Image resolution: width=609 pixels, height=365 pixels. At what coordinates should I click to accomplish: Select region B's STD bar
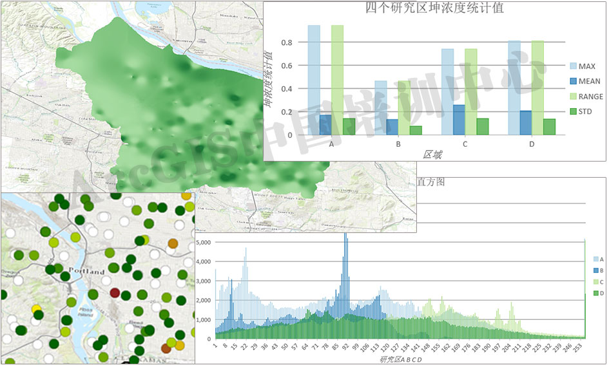[416, 130]
